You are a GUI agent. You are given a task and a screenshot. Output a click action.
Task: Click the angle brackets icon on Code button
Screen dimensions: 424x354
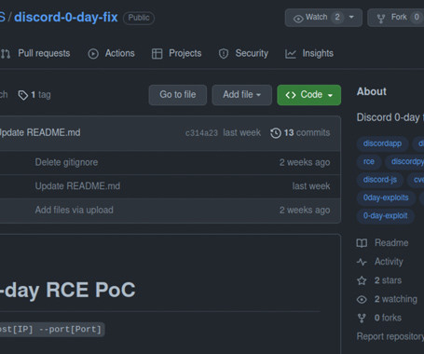[291, 95]
